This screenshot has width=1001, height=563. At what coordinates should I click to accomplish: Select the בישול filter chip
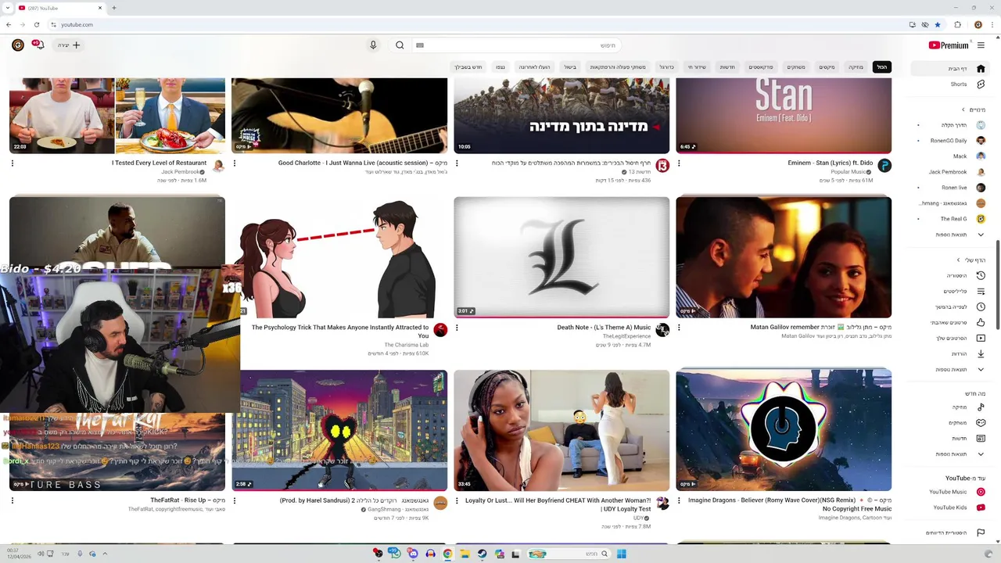click(x=570, y=67)
